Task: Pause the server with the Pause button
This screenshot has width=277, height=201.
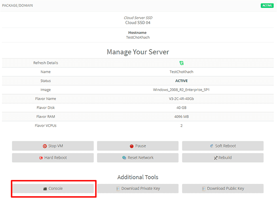Action: click(x=138, y=146)
